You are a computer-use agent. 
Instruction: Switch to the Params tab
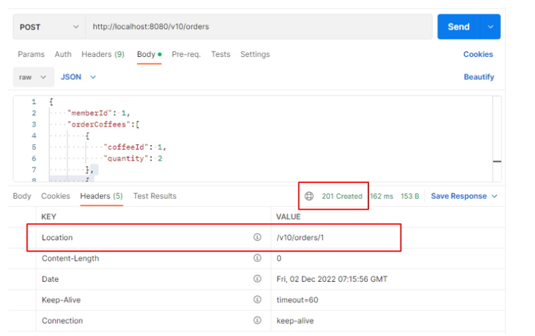[x=31, y=54]
